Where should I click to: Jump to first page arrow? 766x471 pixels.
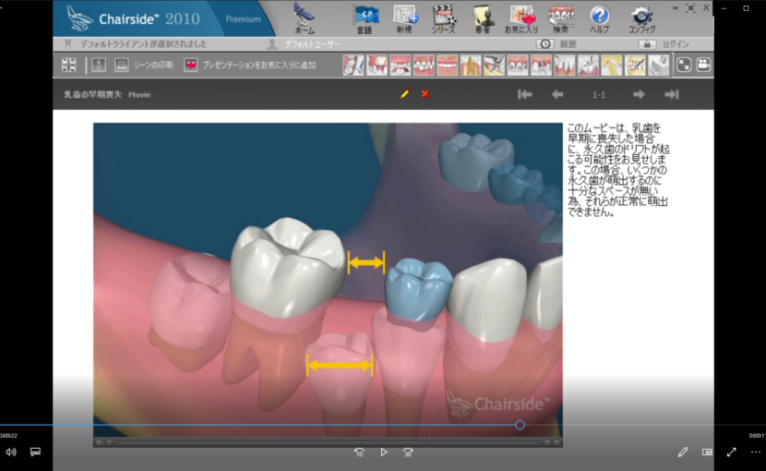pyautogui.click(x=525, y=94)
